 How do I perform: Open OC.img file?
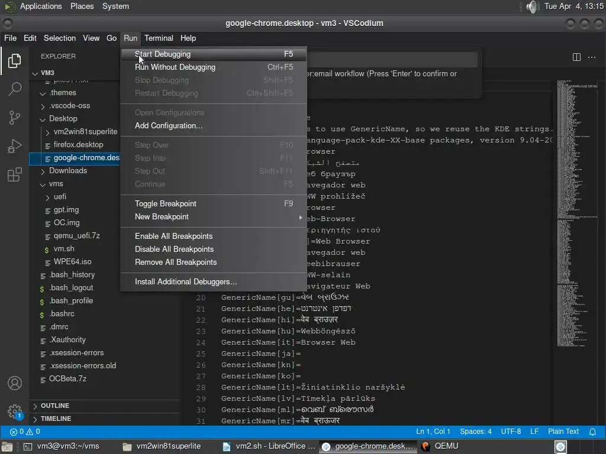(x=66, y=223)
